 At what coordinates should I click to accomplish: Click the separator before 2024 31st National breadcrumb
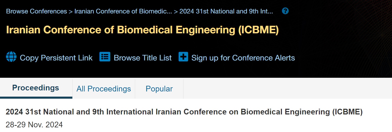[176, 11]
